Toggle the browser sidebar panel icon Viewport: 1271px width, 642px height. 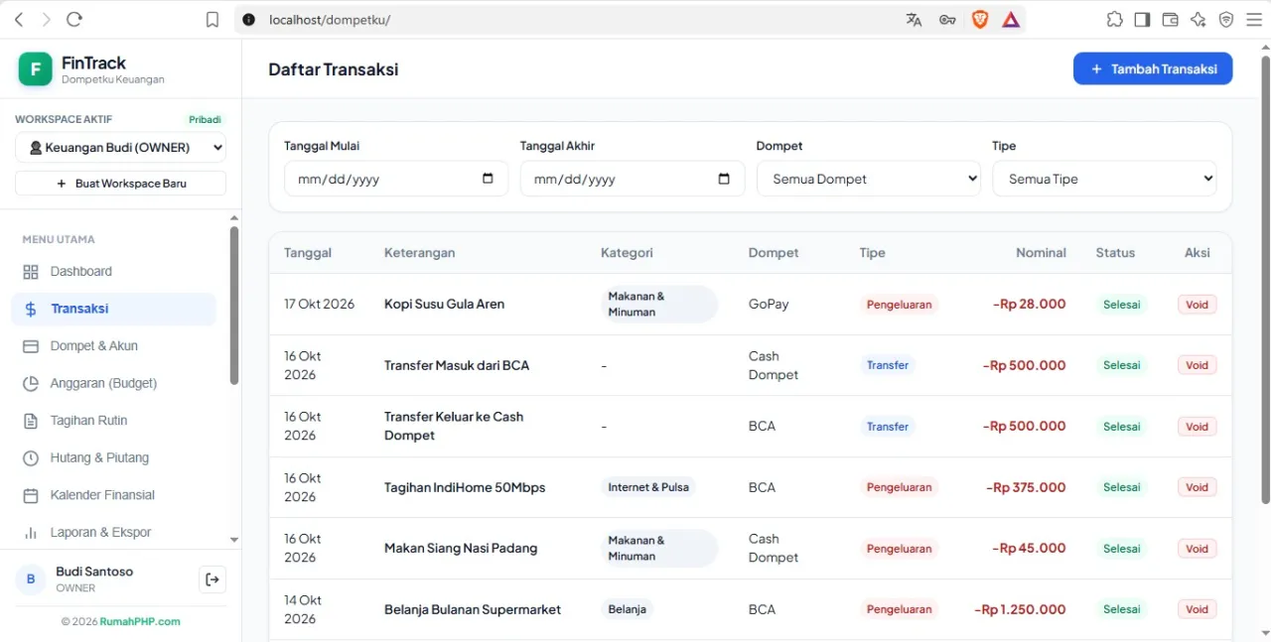pos(1142,20)
